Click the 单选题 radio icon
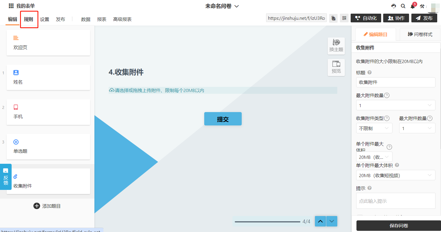The image size is (441, 232). click(x=16, y=142)
